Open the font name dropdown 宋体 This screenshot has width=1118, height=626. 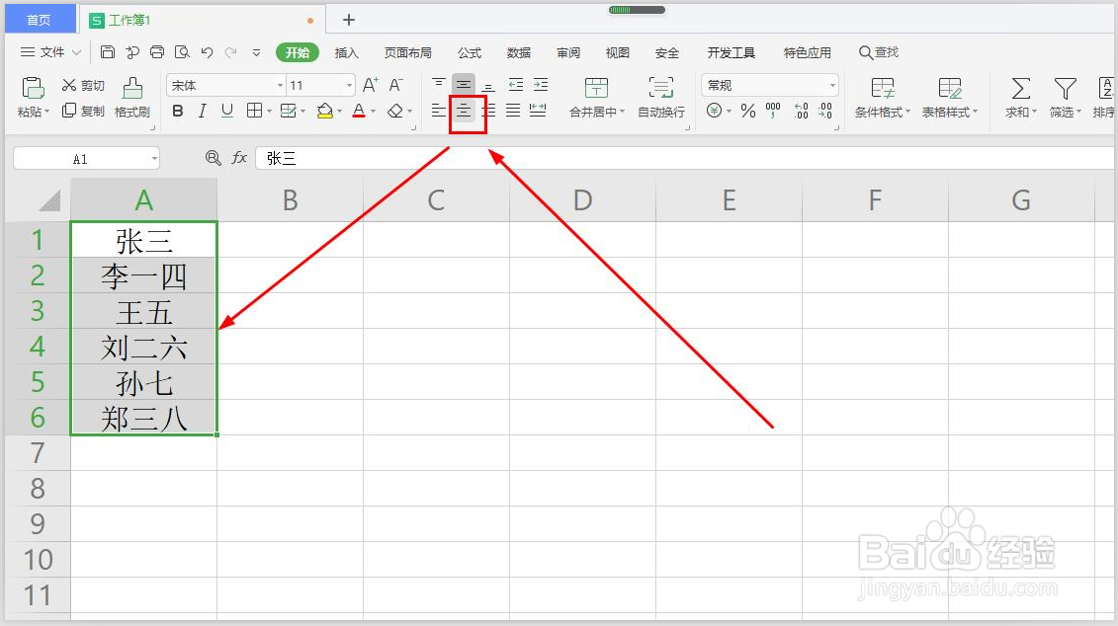[280, 86]
